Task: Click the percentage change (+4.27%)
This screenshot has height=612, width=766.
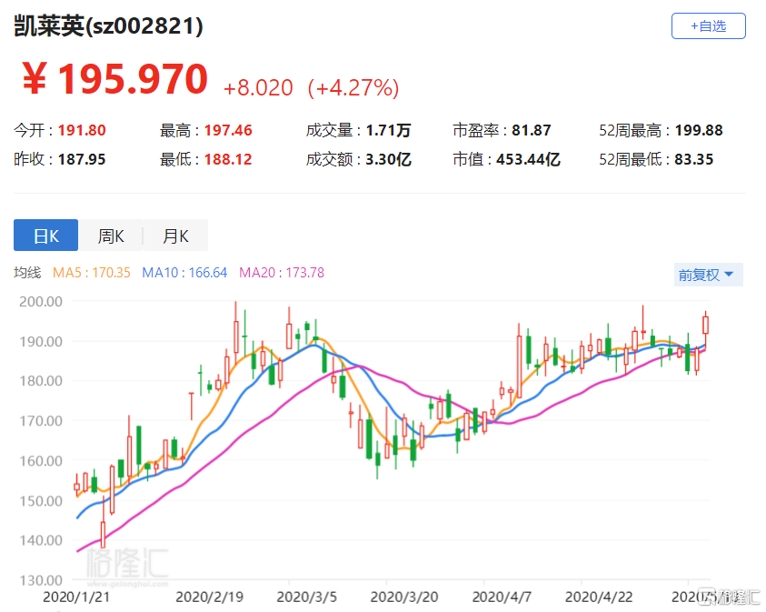Action: point(353,88)
